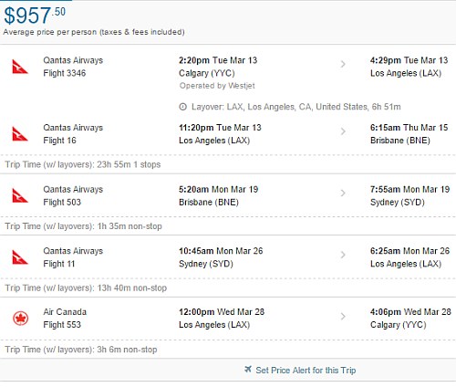Screen dimensions: 456x387
Task: Click the clock icon next to Layover
Action: tap(182, 107)
